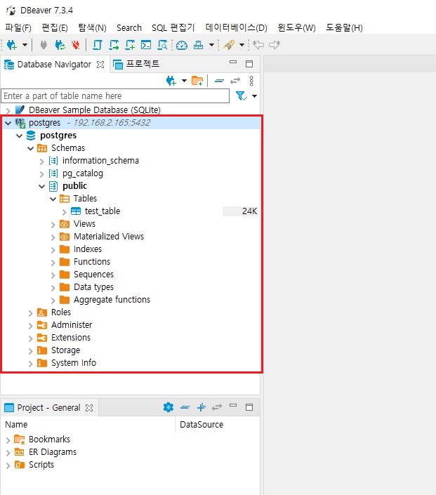
Task: Expand the Roles folder
Action: pos(31,313)
